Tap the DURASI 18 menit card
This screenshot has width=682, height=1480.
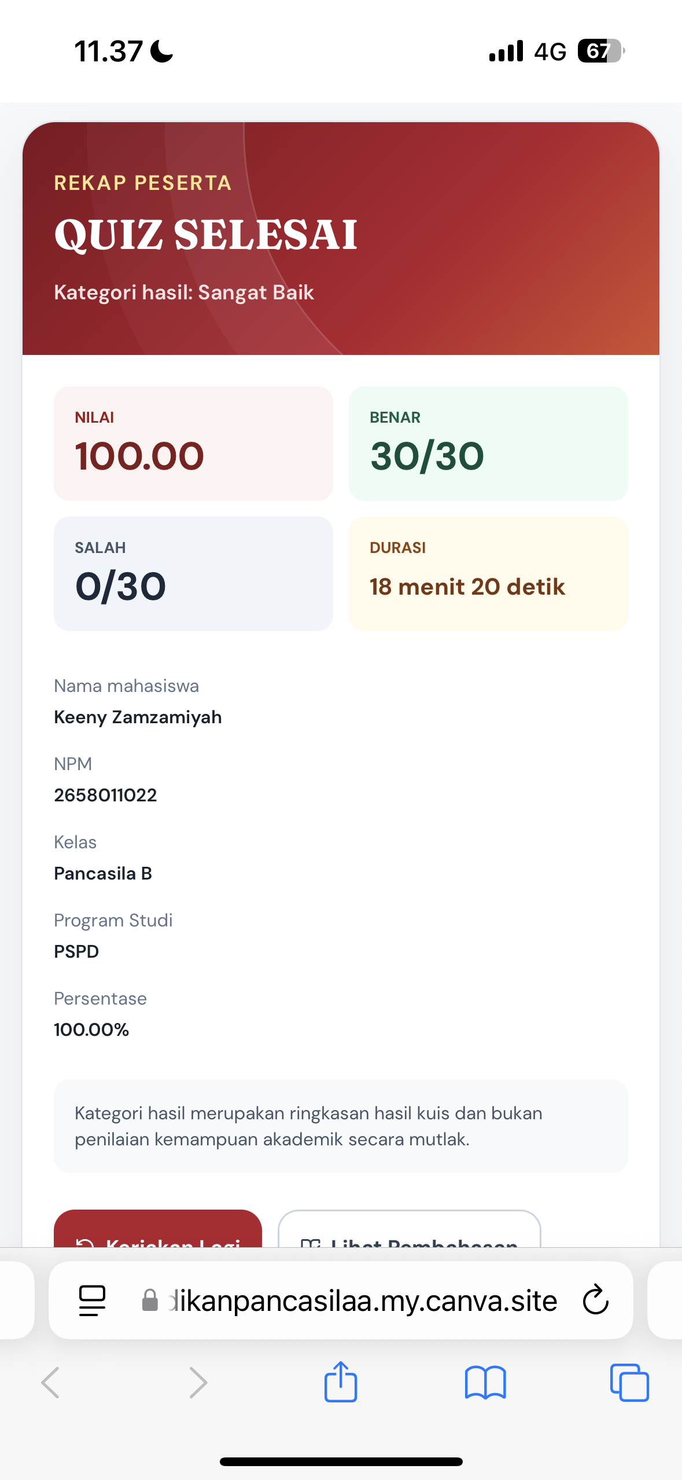(488, 574)
